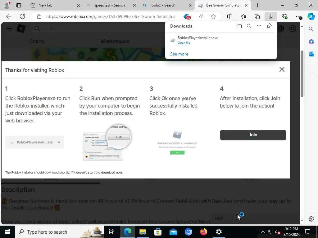Open Task View on the taskbar
Viewport: 318px width, 238px height.
[112, 232]
